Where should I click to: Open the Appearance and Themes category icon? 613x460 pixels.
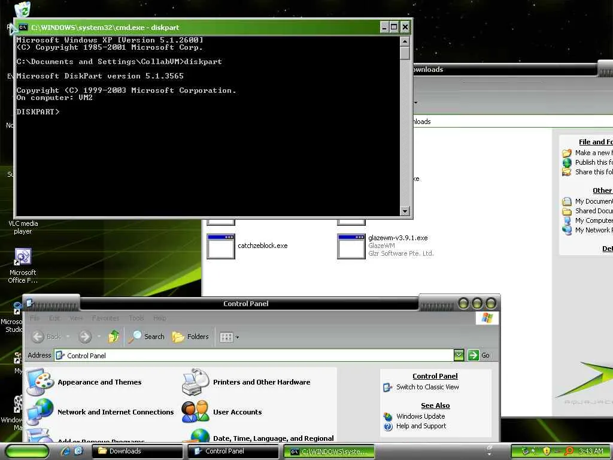40,382
